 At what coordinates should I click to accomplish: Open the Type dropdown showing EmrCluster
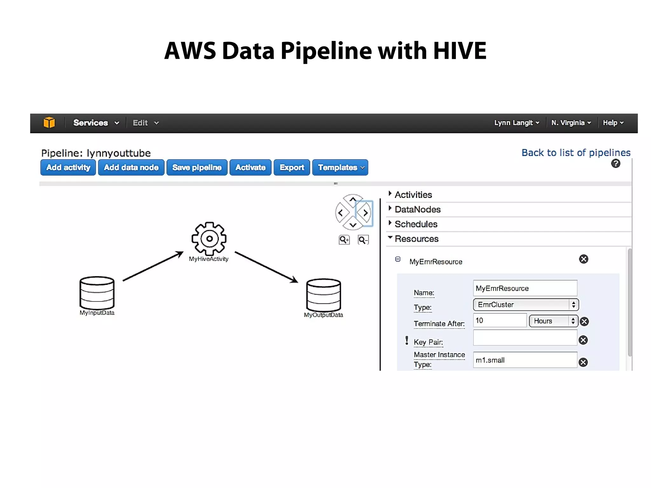pyautogui.click(x=526, y=305)
